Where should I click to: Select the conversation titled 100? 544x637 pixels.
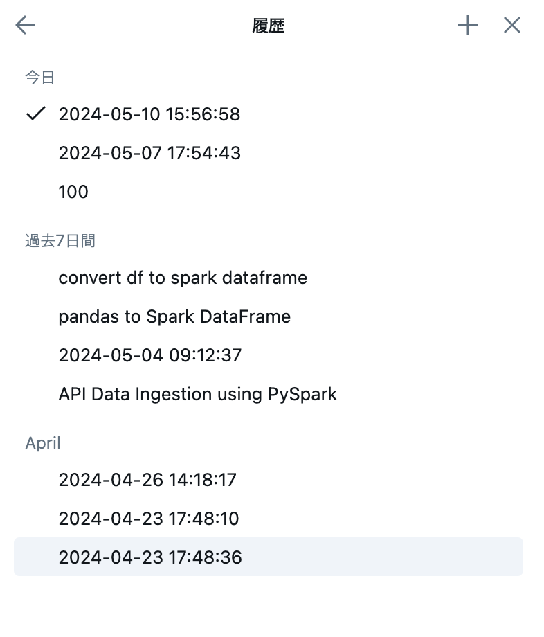73,192
